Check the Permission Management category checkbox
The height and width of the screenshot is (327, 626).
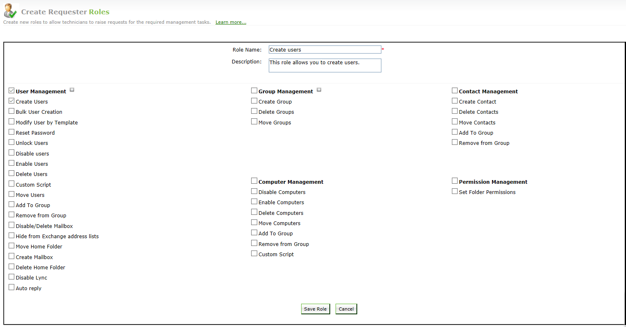[x=455, y=181]
